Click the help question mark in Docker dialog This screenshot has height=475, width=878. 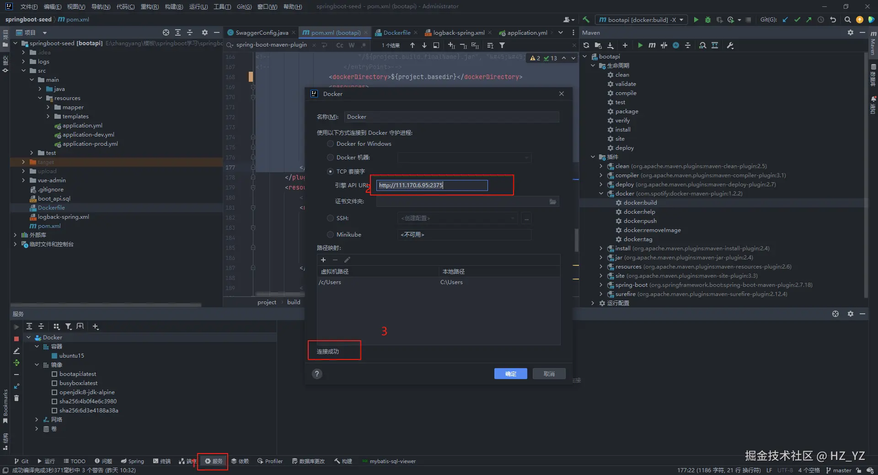317,374
